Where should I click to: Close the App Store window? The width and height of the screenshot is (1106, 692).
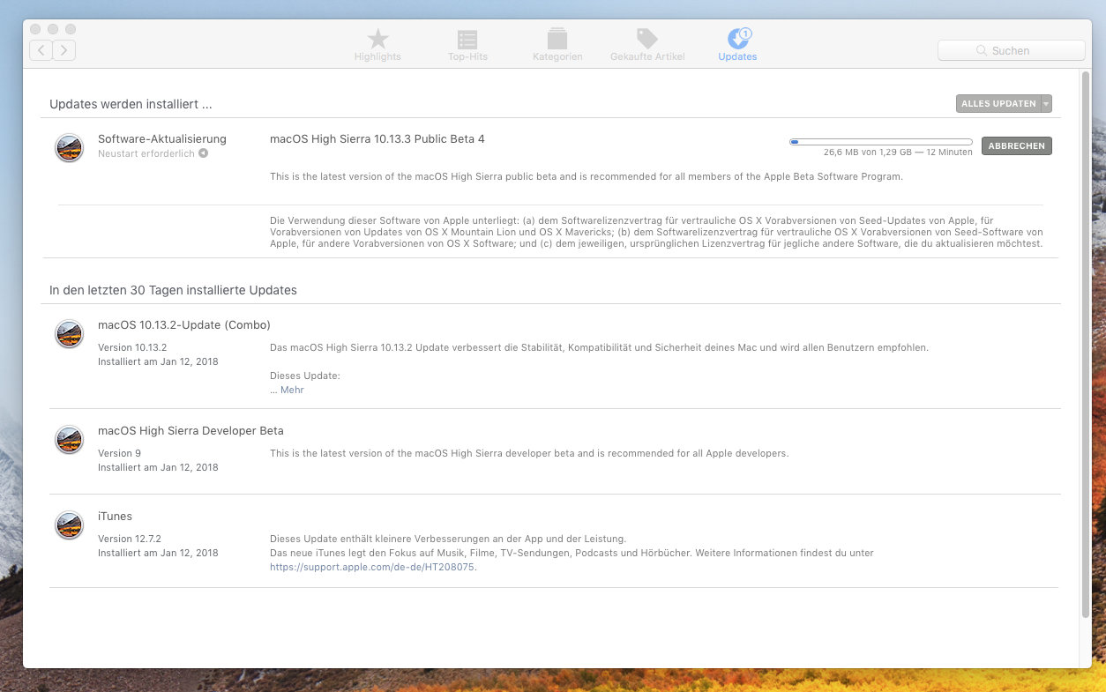(35, 29)
